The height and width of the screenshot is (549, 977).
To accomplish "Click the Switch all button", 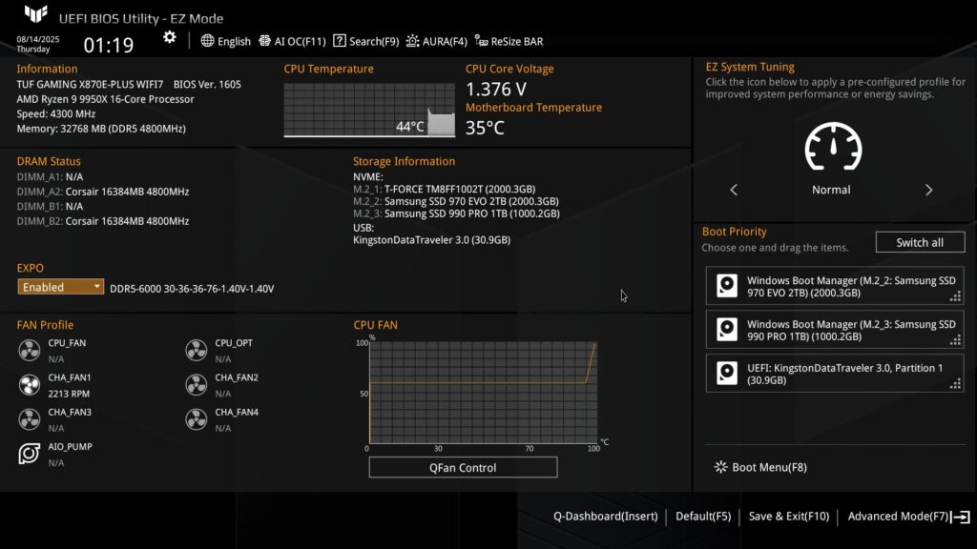I will pyautogui.click(x=920, y=242).
